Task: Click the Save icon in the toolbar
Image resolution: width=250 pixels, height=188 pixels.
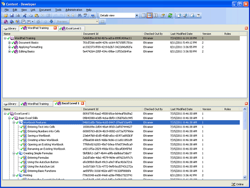Action: click(12, 16)
